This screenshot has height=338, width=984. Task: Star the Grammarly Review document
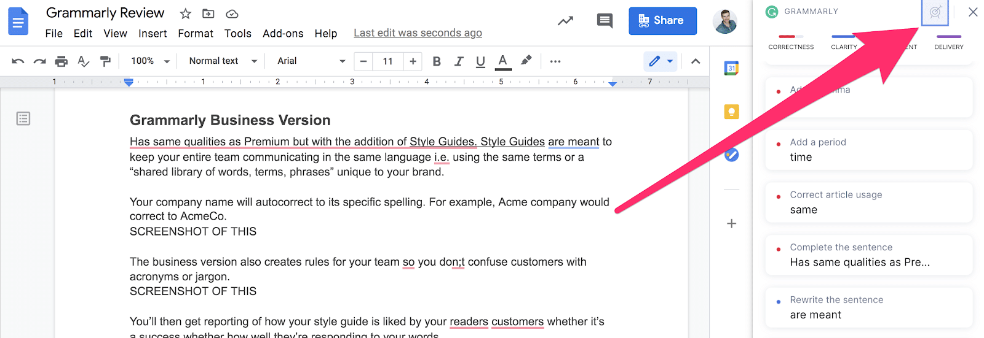[185, 13]
